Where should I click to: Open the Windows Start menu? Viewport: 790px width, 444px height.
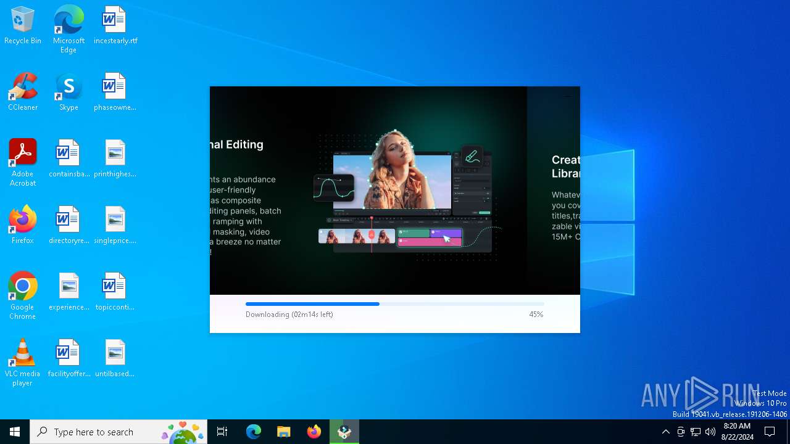[15, 432]
